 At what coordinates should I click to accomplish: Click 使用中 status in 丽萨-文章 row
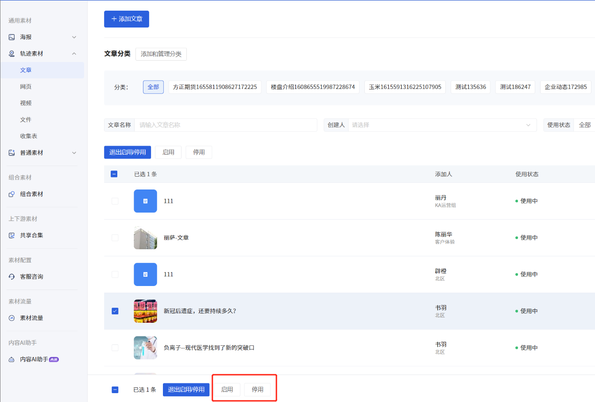tap(527, 238)
